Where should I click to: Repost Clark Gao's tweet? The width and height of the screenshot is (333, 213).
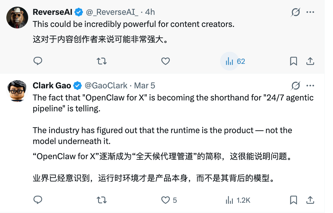pyautogui.click(x=101, y=200)
